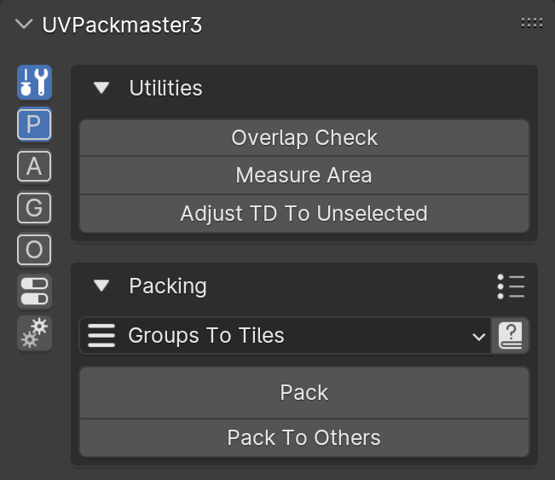Collapse the Utilities section triangle

[x=101, y=88]
